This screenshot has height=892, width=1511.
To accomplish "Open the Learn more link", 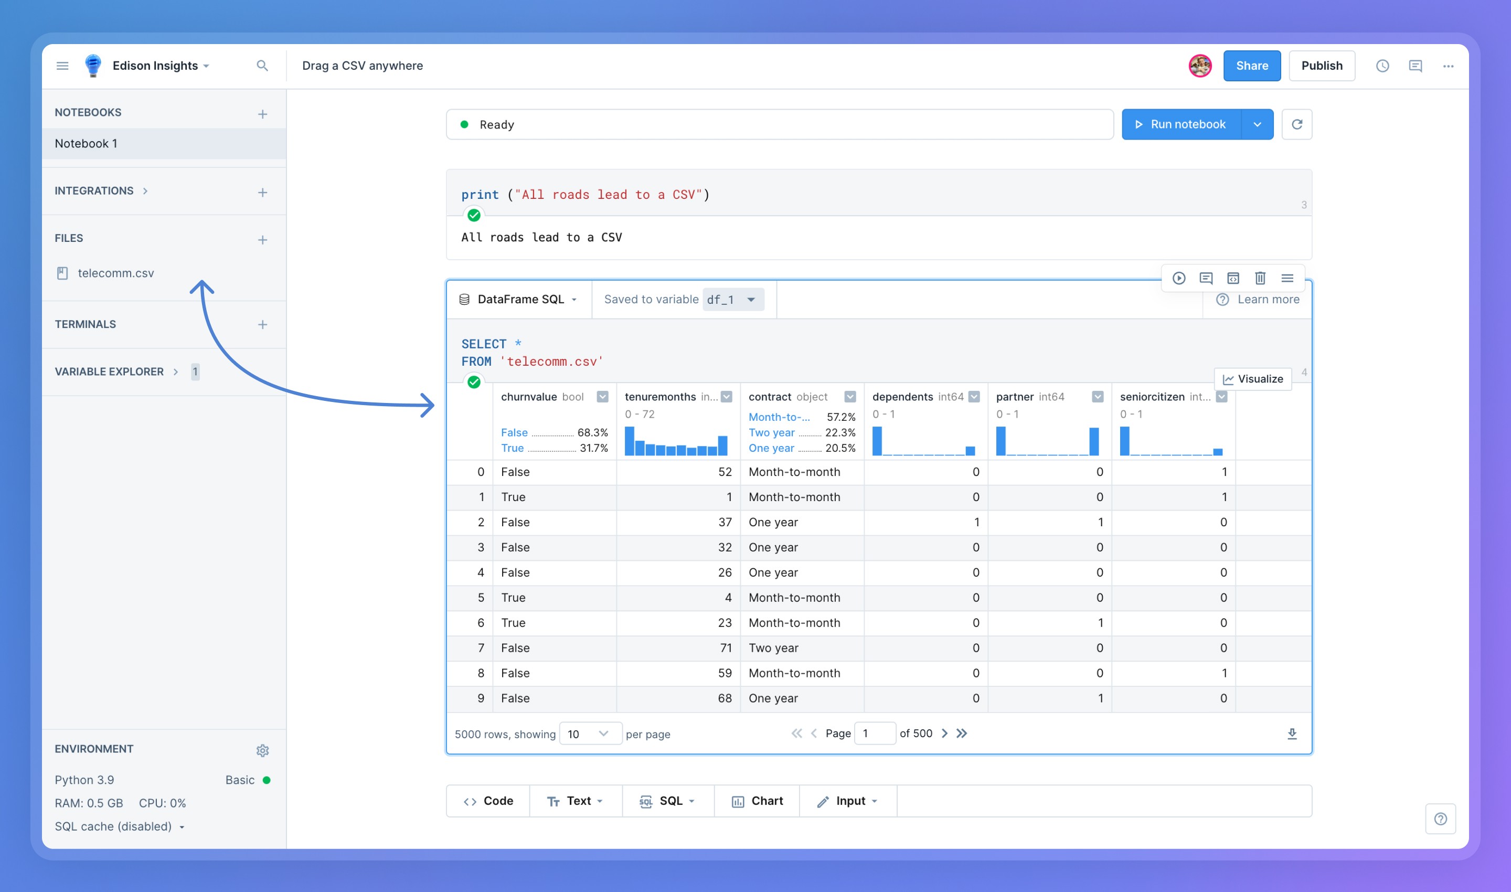I will click(1258, 299).
